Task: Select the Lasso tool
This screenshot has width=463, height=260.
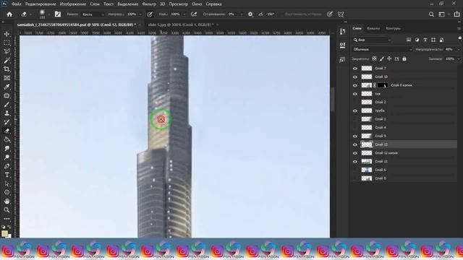Action: tap(7, 51)
